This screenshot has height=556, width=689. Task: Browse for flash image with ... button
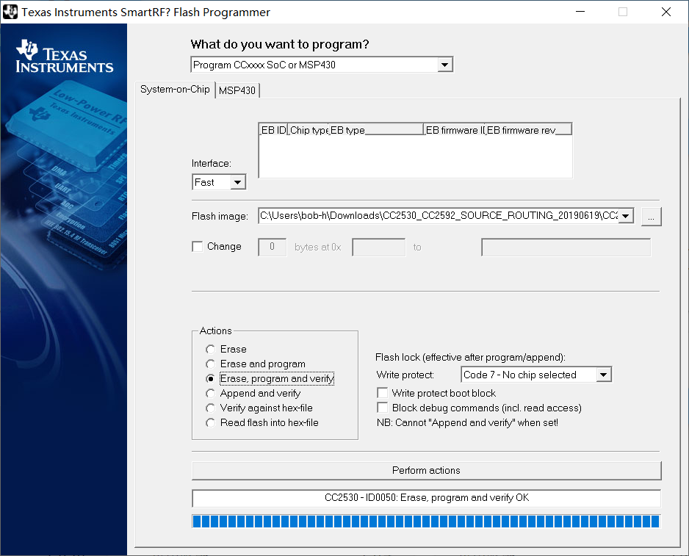(x=652, y=217)
